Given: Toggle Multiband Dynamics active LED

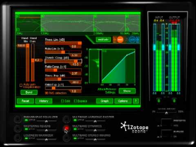Looking at the screenshot, I should 75,129.
